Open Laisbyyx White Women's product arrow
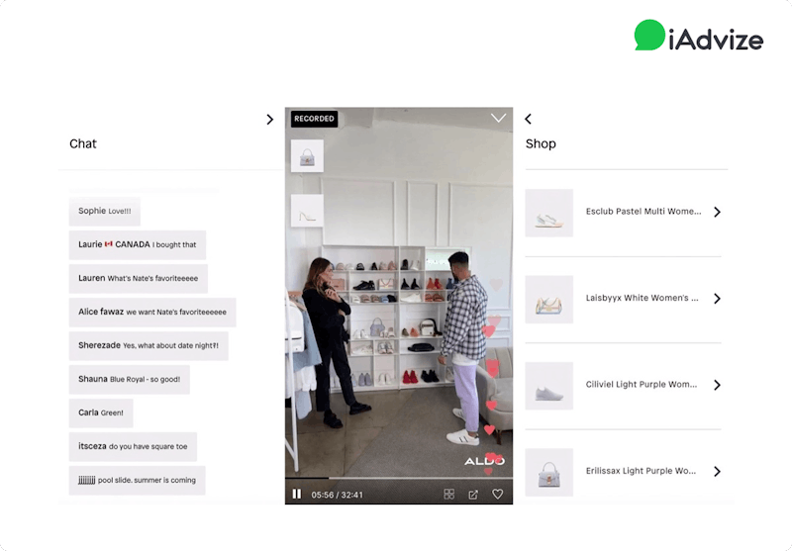 click(717, 299)
